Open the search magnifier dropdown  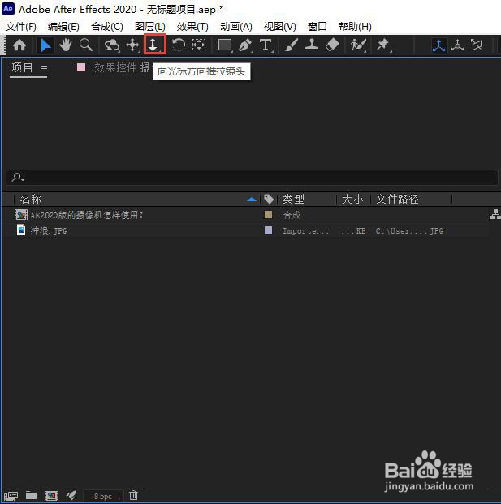pyautogui.click(x=19, y=177)
